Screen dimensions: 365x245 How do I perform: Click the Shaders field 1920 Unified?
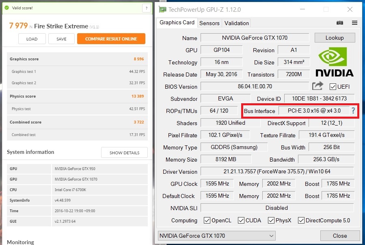[230, 123]
